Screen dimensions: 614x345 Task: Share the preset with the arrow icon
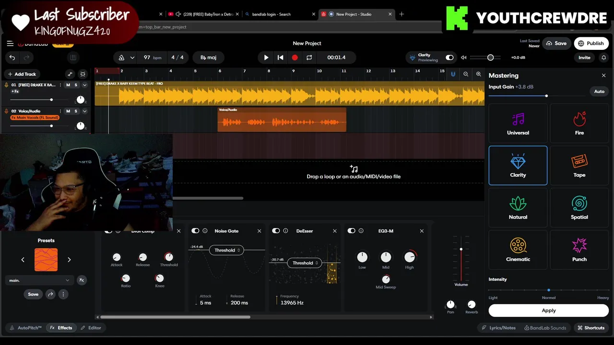(x=50, y=294)
